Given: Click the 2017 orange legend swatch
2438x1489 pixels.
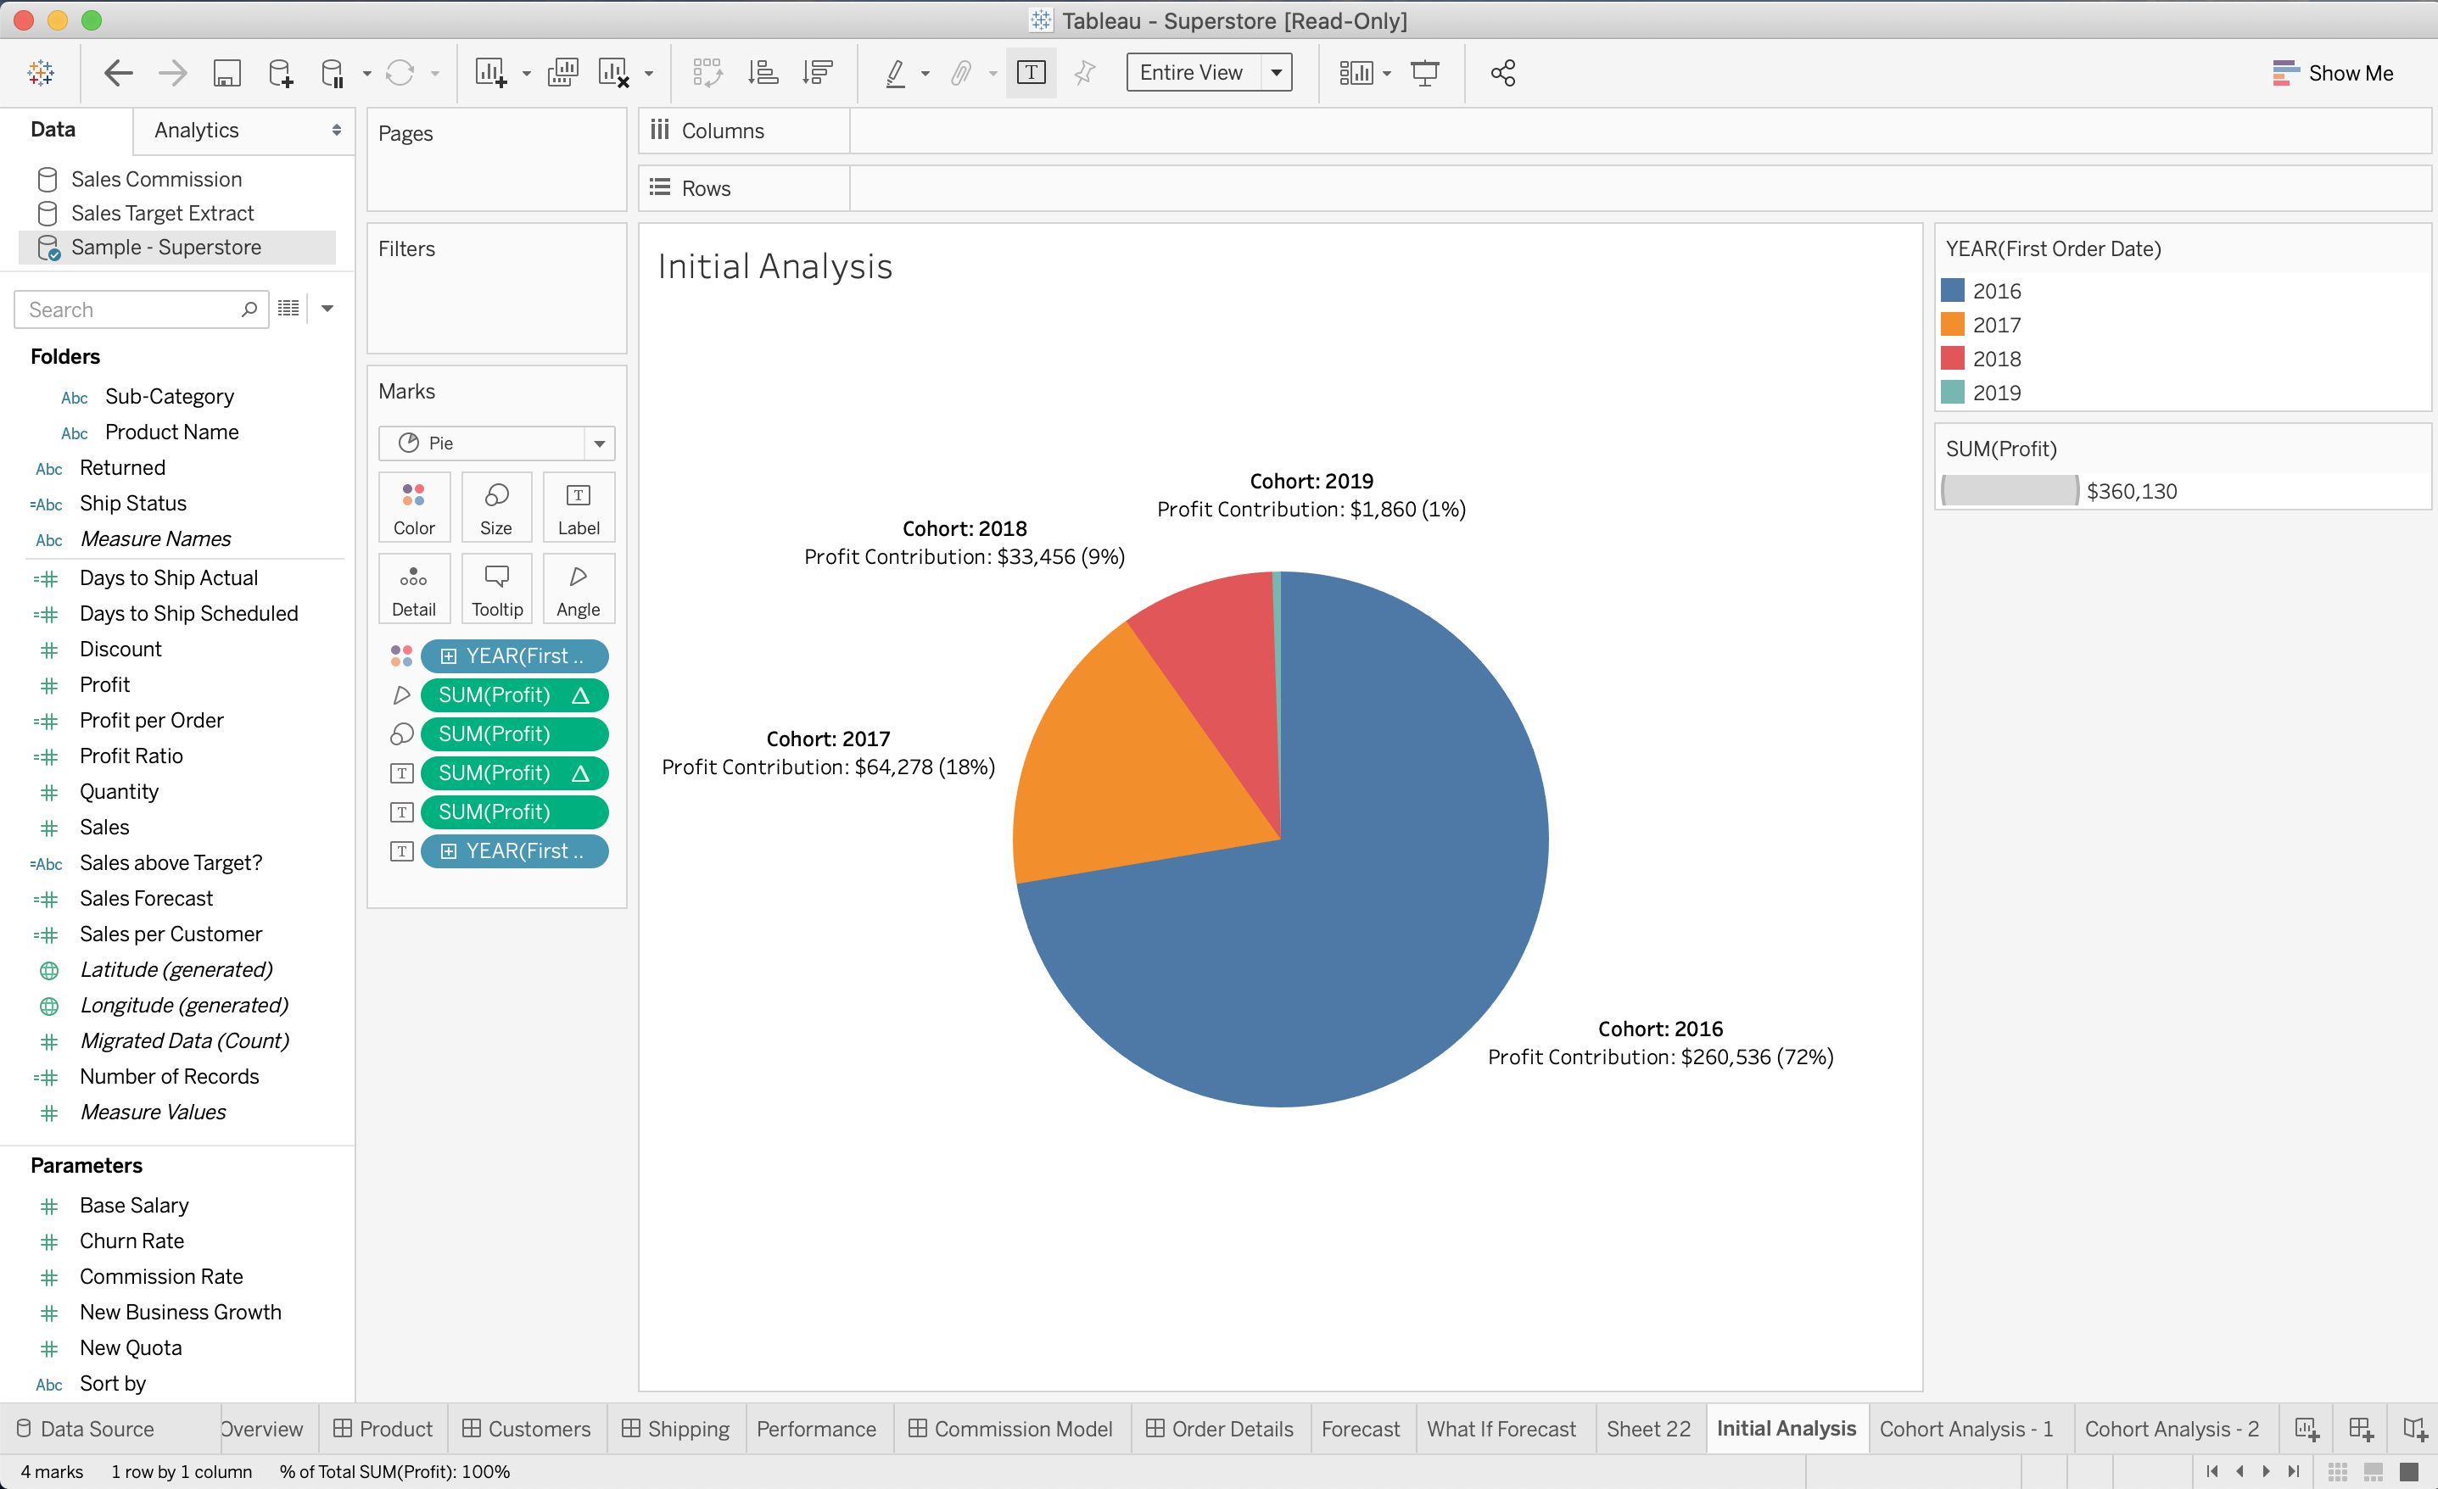Looking at the screenshot, I should click(1951, 325).
